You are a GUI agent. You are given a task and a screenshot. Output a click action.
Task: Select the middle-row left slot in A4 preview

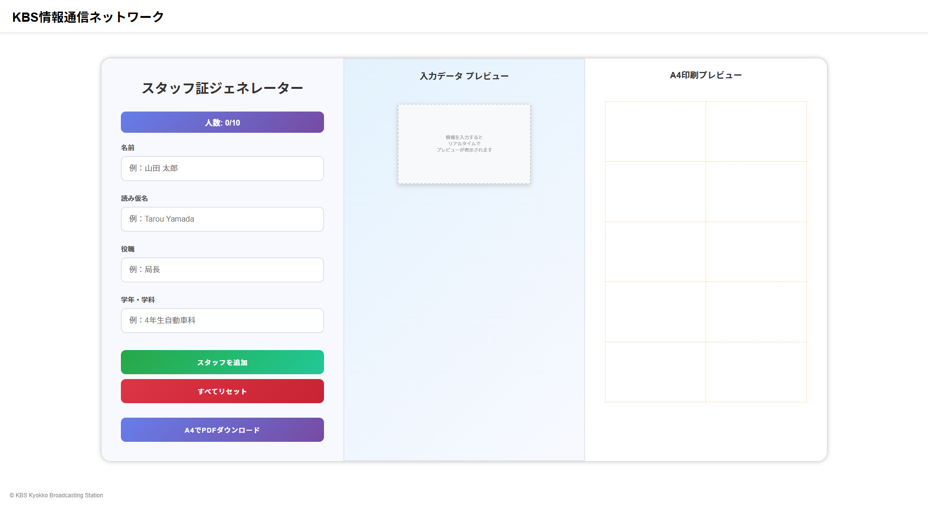tap(655, 252)
